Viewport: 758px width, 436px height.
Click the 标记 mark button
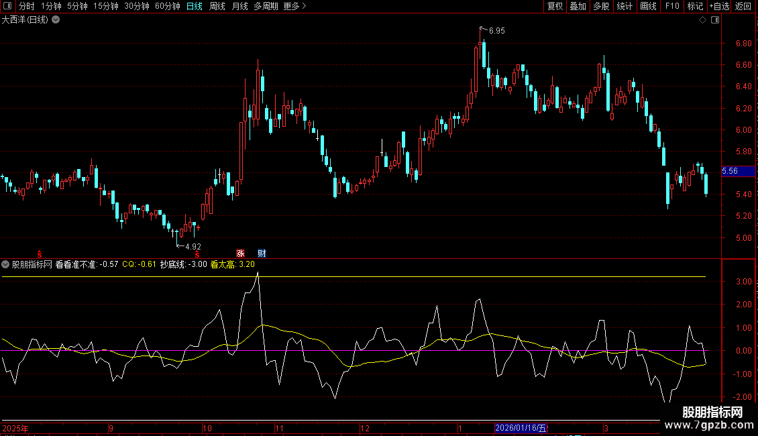695,6
